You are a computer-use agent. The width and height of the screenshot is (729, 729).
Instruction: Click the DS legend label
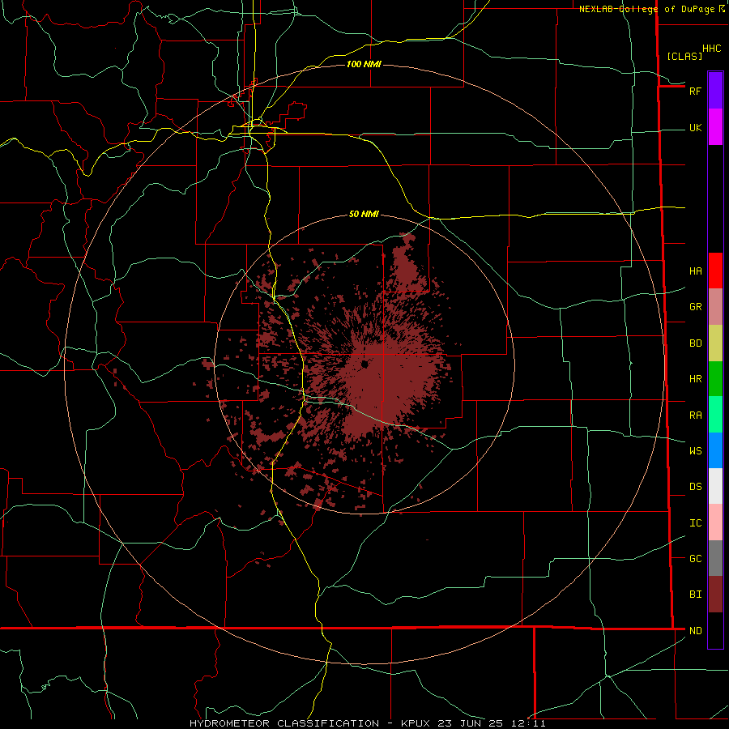pos(695,487)
